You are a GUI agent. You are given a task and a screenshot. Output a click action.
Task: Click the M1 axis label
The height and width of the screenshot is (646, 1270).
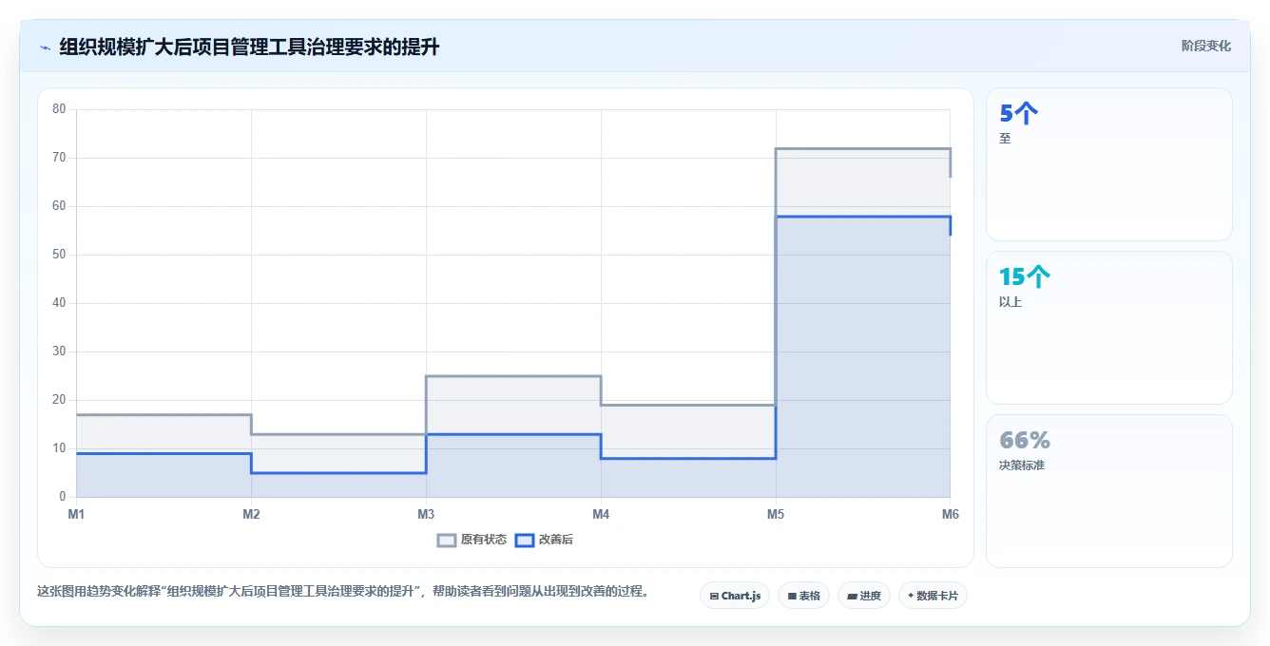pyautogui.click(x=76, y=514)
